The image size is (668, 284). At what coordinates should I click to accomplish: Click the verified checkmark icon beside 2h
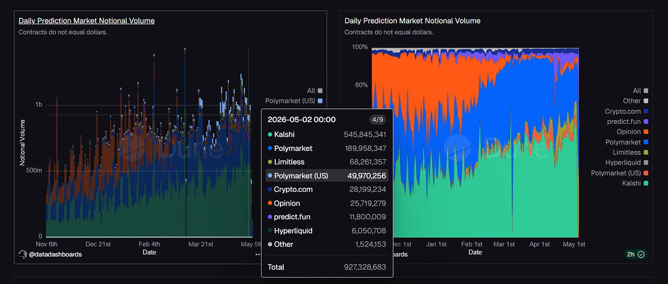(x=641, y=254)
